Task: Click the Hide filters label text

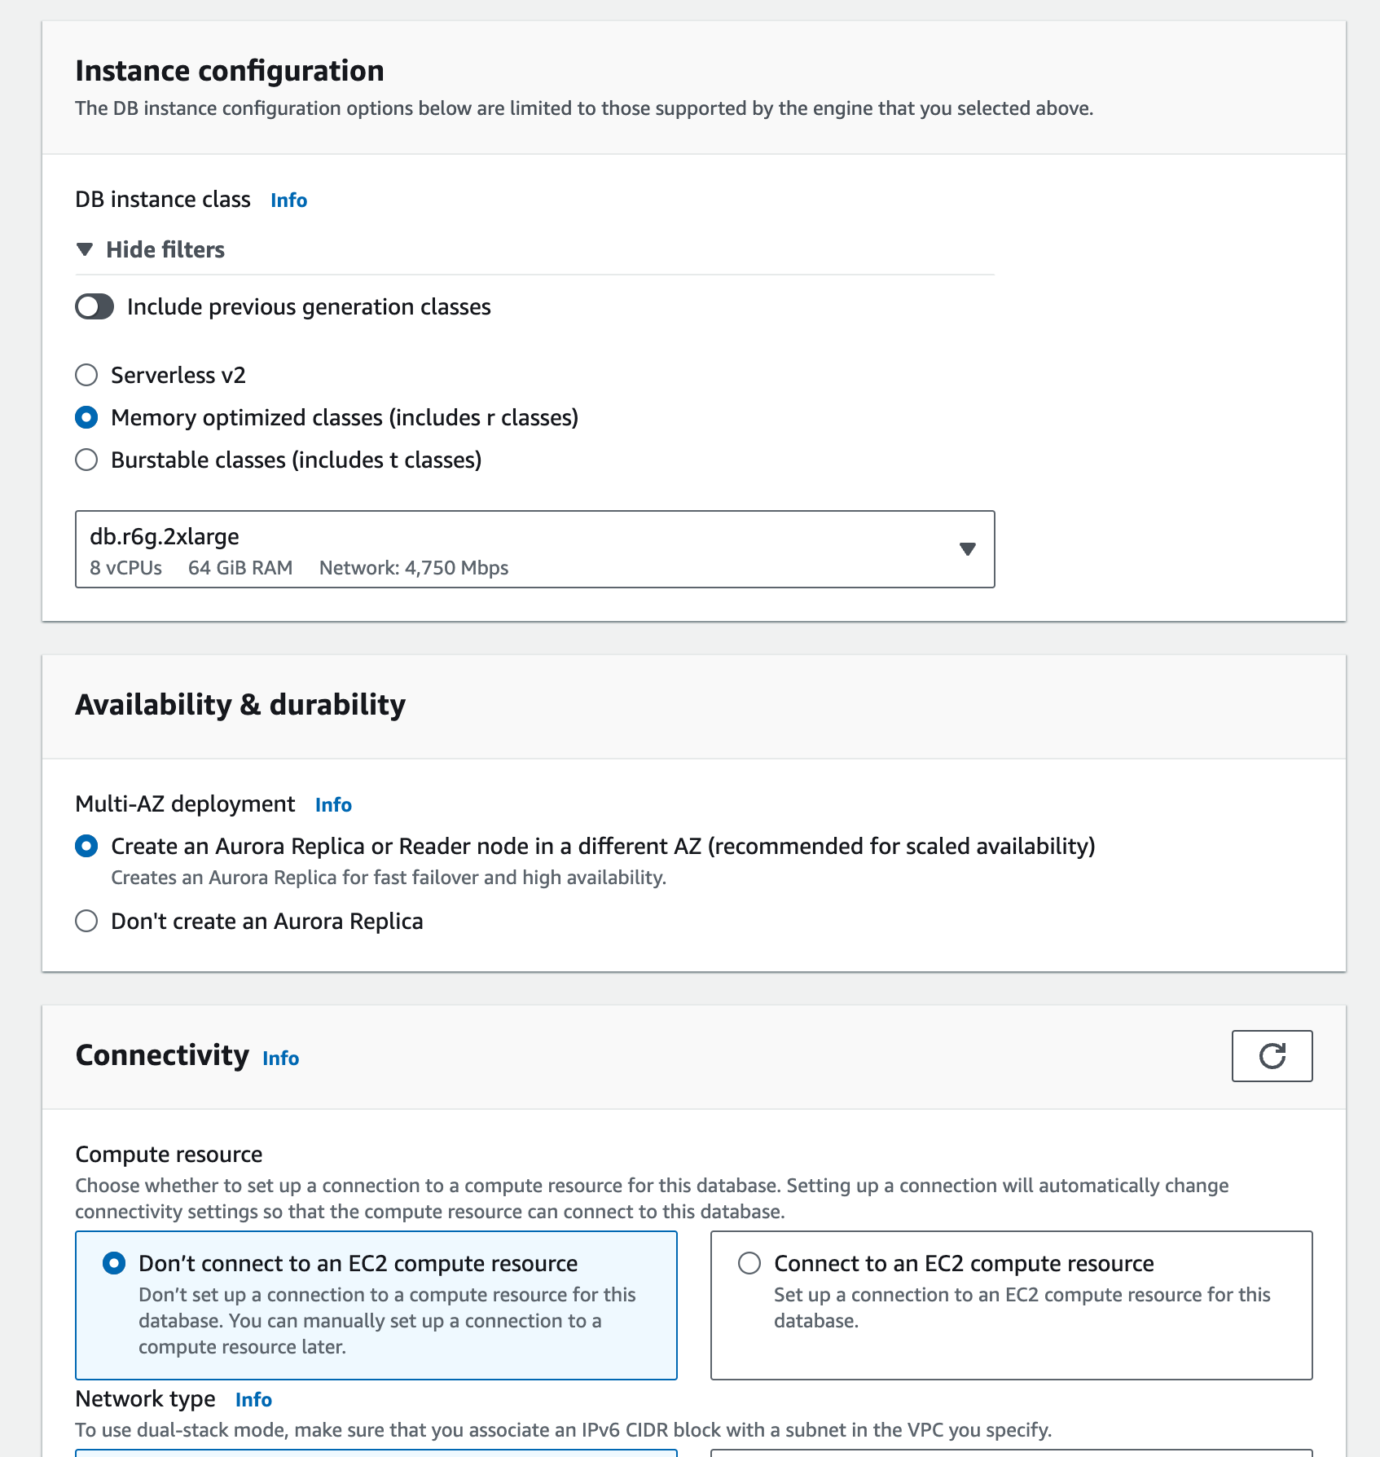Action: point(165,249)
